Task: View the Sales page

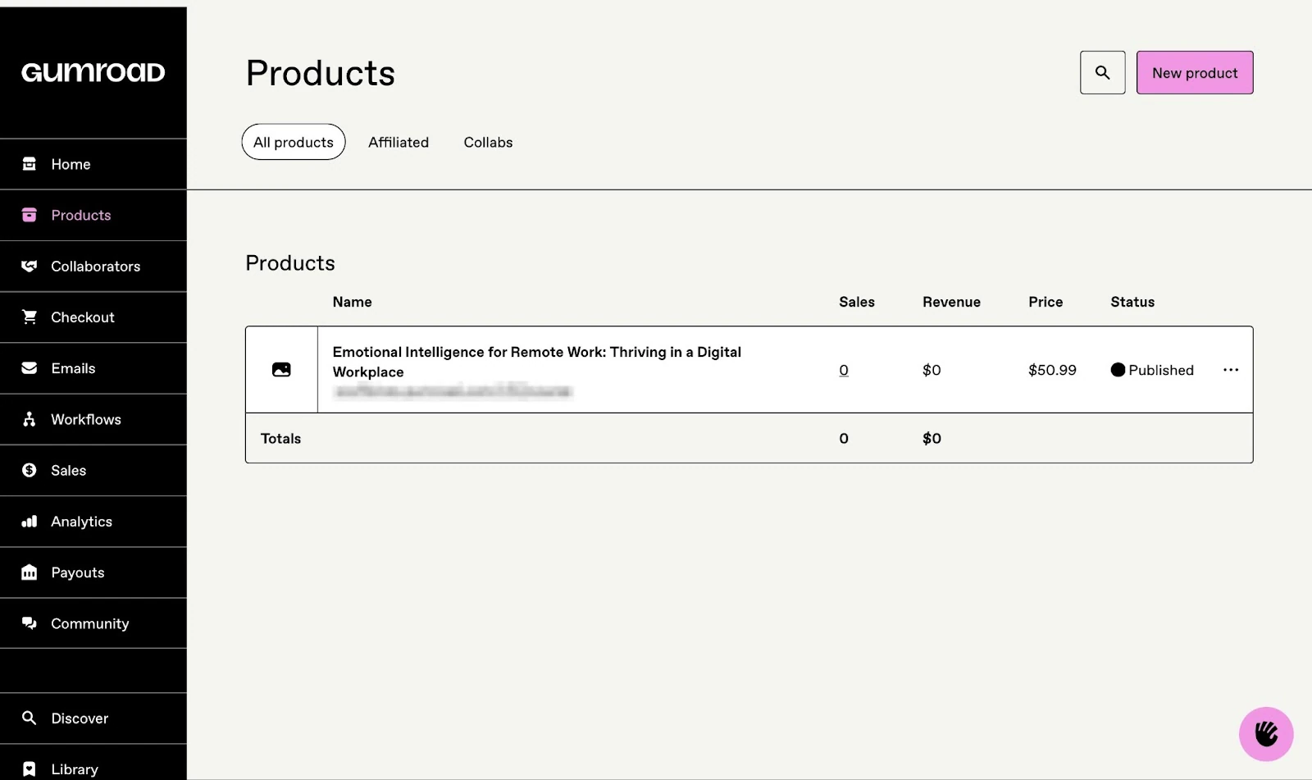Action: [x=93, y=470]
